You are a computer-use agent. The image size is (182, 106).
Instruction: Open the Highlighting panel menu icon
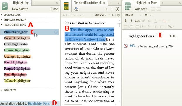pyautogui.click(x=5, y=6)
